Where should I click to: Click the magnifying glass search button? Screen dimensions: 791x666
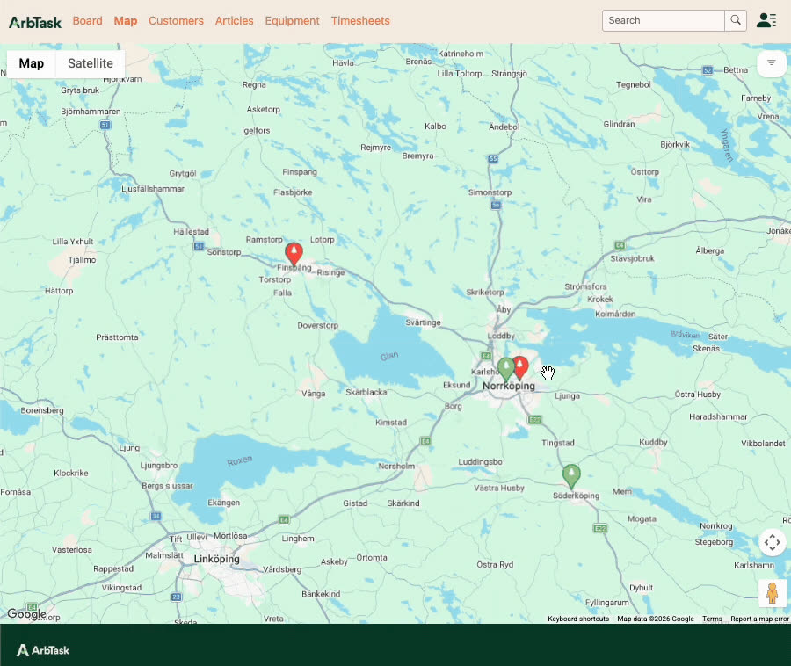point(736,21)
